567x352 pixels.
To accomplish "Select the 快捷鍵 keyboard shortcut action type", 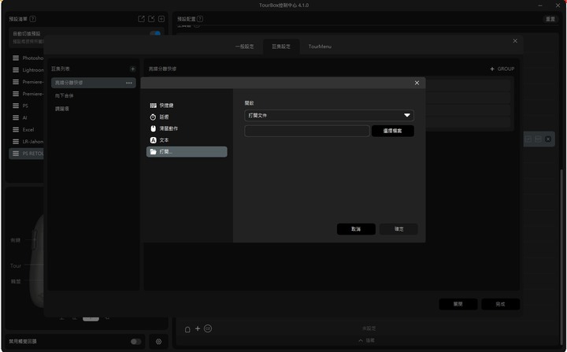I will [x=187, y=106].
